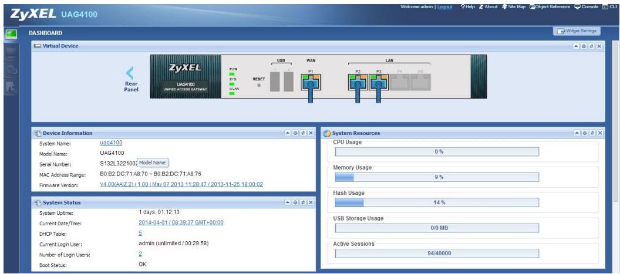Open settings gear of System Status widget
This screenshot has width=620, height=274.
(295, 202)
